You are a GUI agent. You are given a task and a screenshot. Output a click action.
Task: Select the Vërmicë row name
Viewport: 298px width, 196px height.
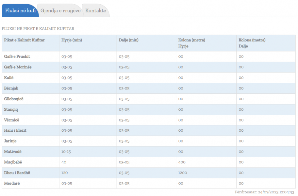point(11,120)
